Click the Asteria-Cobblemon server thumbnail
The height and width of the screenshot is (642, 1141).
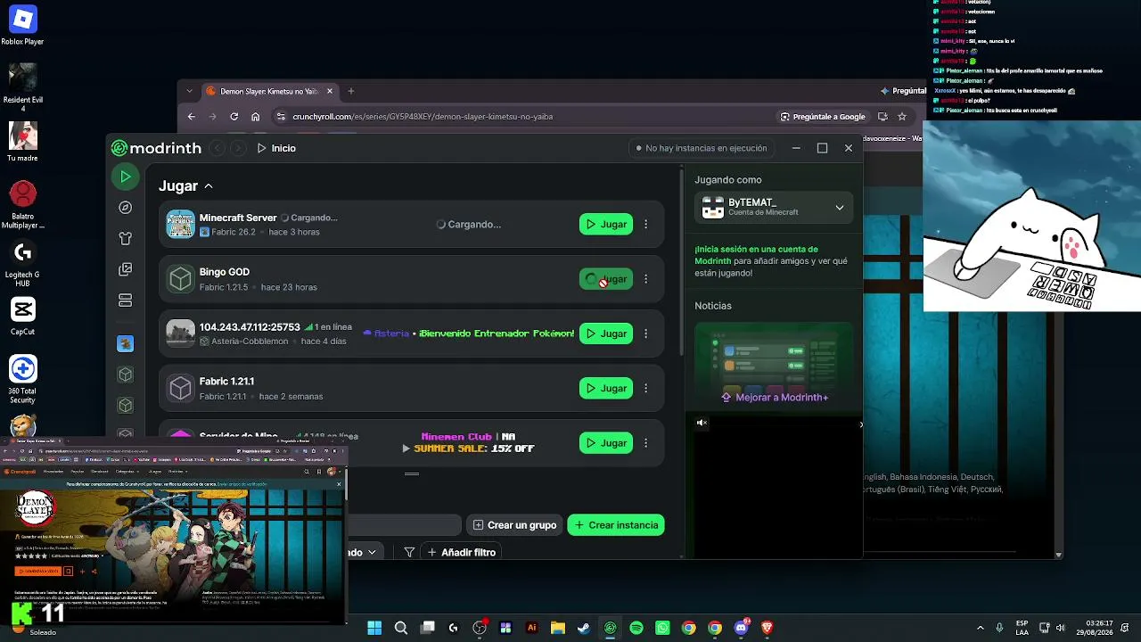pyautogui.click(x=181, y=333)
